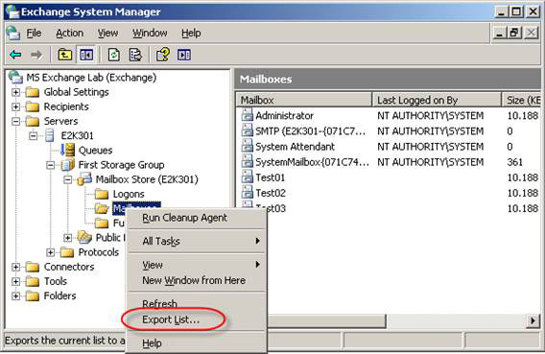Expand the Protocols node
Image resolution: width=545 pixels, height=354 pixels.
click(x=51, y=252)
